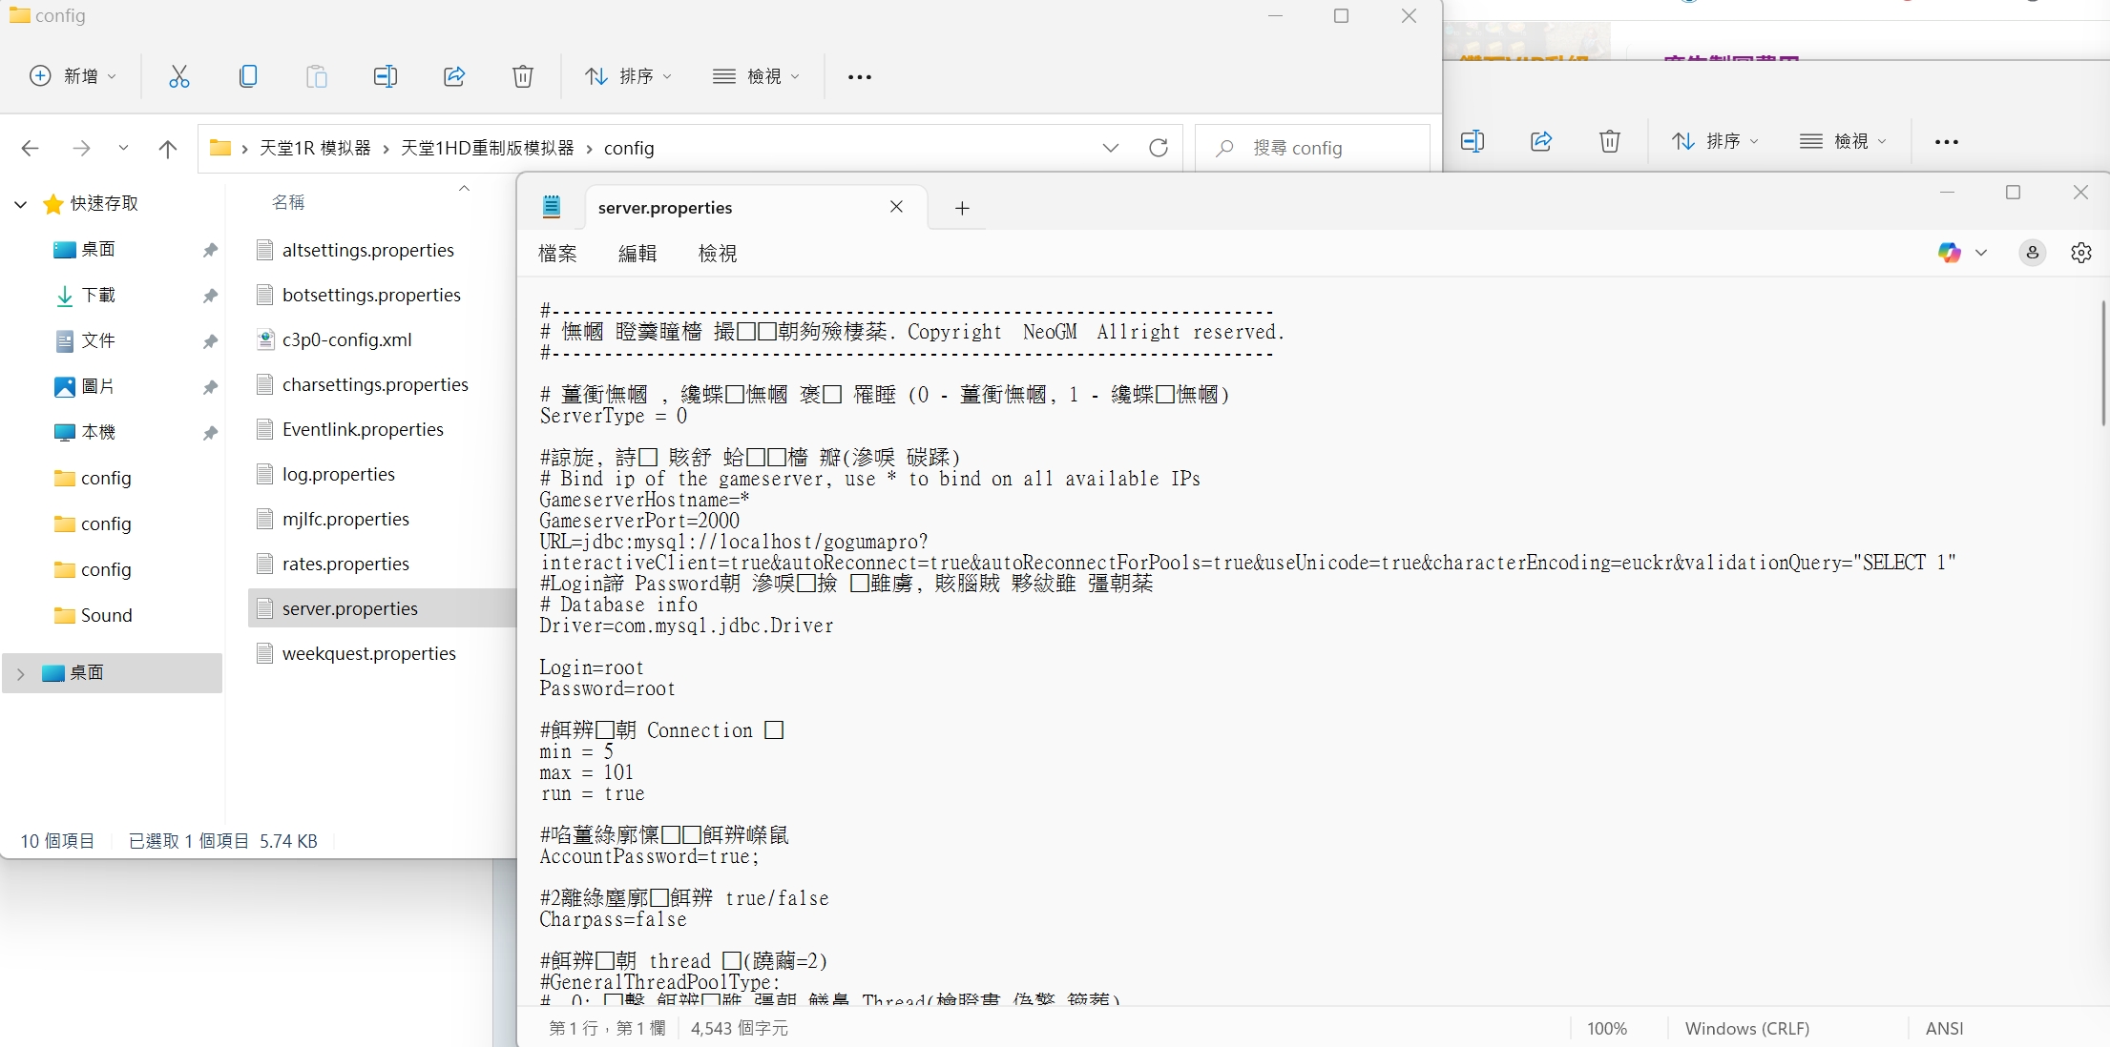Open 本機 in quick access
This screenshot has height=1047, width=2110.
[98, 432]
